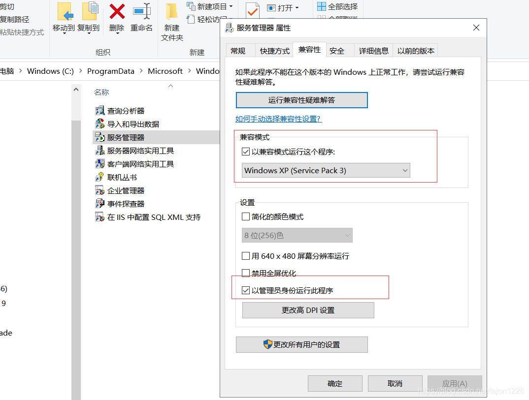Click 复制路径 in the ribbon
Viewport: 529px width, 400px height.
(x=14, y=20)
